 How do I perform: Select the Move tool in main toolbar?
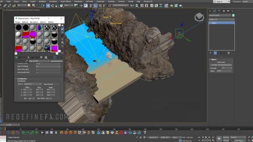(48, 6)
